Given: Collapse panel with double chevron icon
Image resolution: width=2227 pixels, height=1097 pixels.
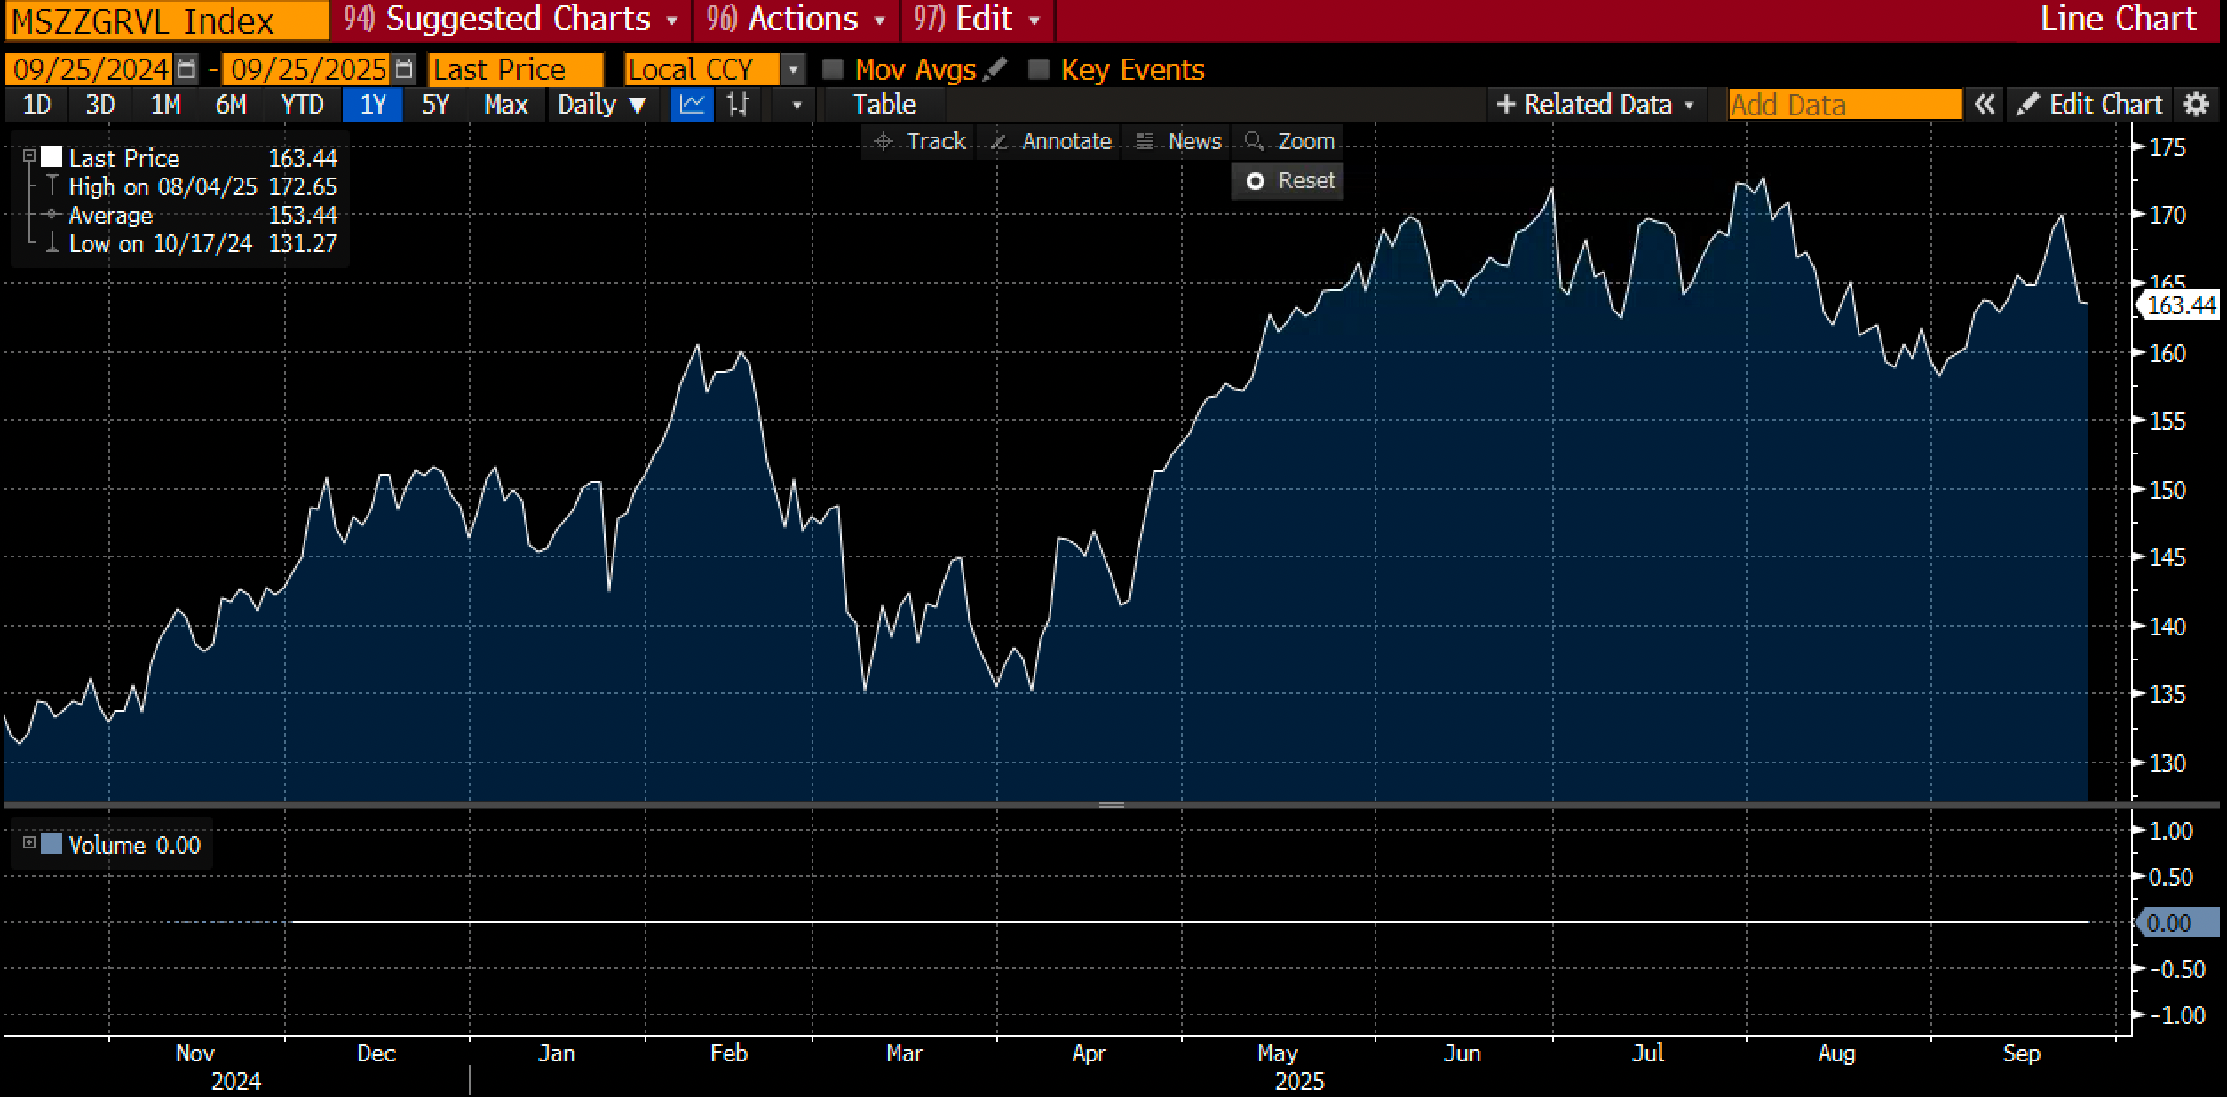Looking at the screenshot, I should (1985, 105).
